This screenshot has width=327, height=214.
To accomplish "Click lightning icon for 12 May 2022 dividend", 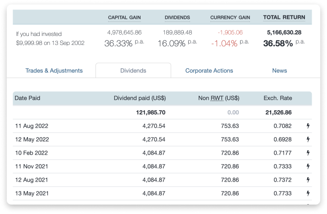I will 308,139.
